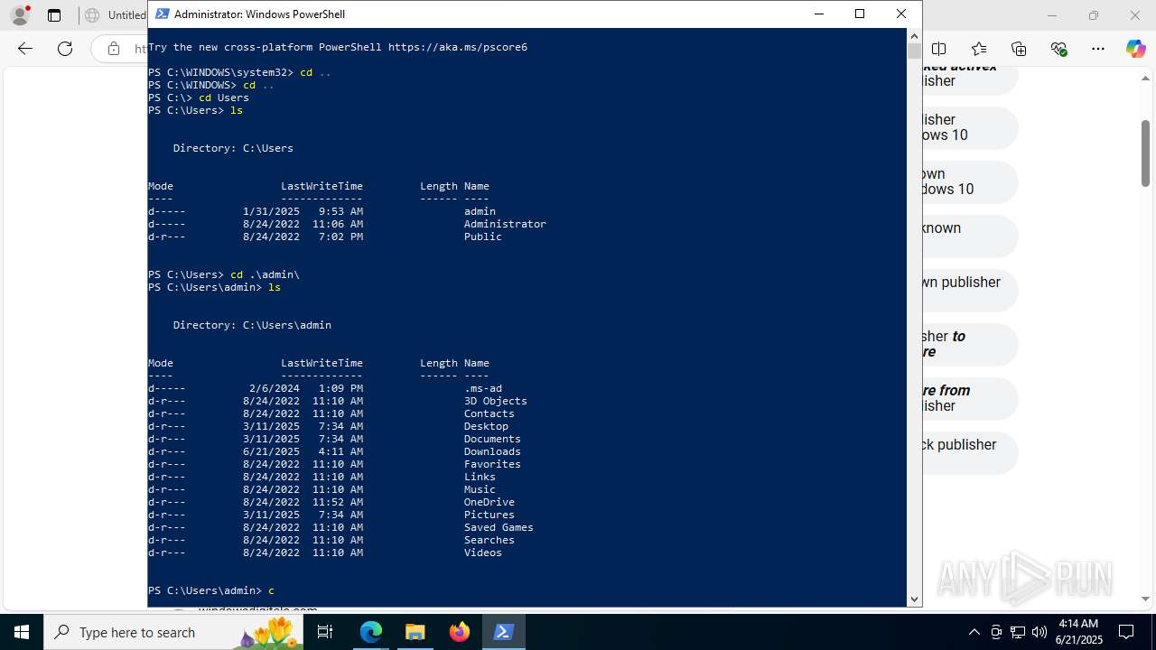Open network icon in system tray

[x=1018, y=632]
